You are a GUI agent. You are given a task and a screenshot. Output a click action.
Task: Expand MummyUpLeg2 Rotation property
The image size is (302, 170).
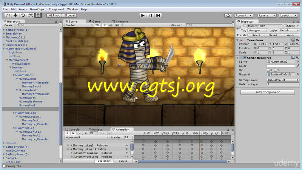click(x=68, y=145)
